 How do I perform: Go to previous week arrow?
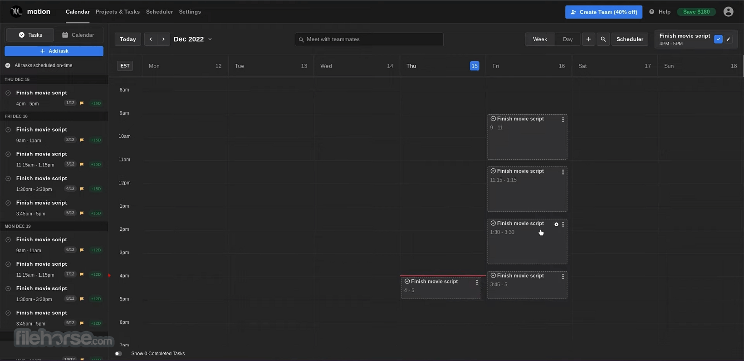point(151,39)
